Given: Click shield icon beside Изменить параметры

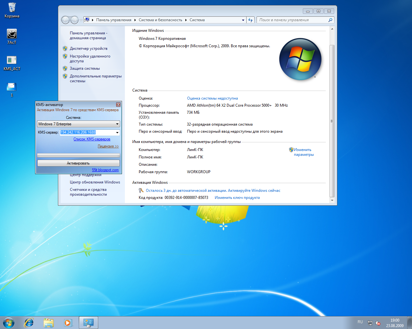Looking at the screenshot, I should pyautogui.click(x=291, y=150).
